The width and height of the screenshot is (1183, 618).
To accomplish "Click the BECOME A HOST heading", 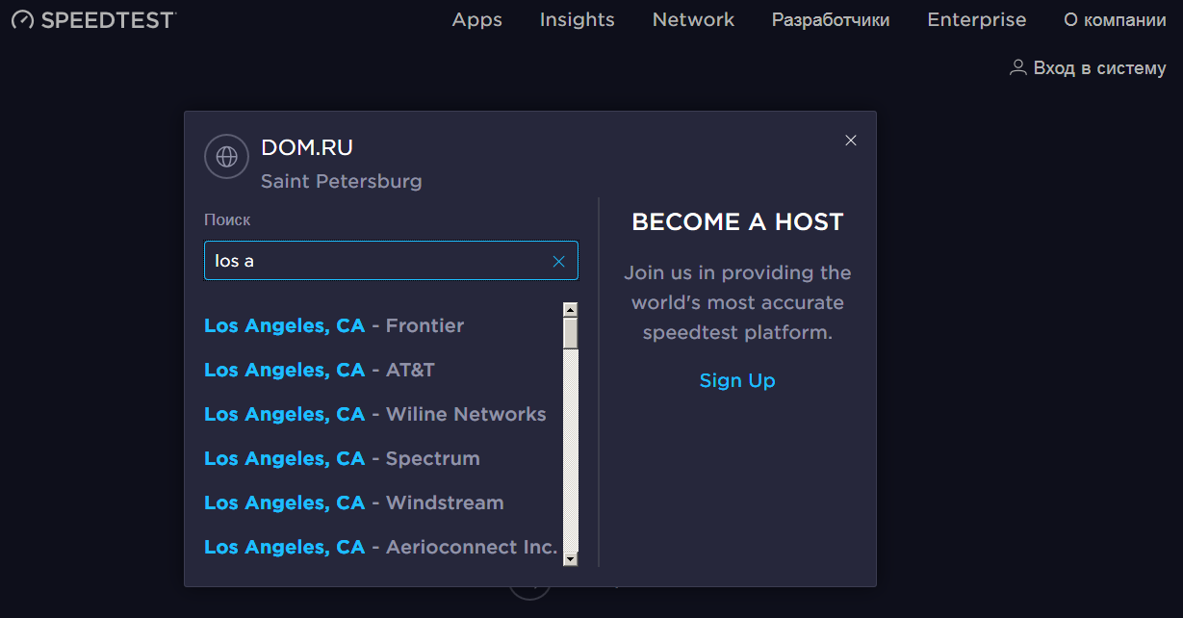I will [737, 222].
